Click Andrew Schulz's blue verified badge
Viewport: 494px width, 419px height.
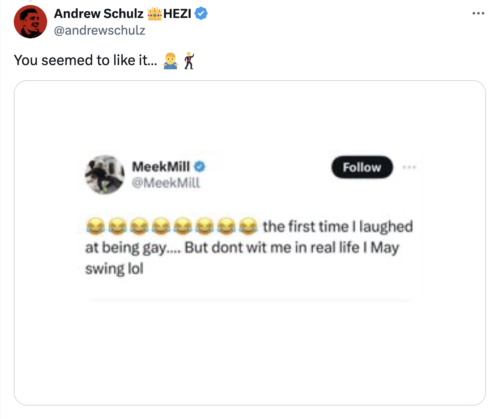(x=201, y=13)
